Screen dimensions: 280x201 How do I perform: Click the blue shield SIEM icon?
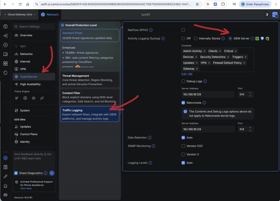262,38
